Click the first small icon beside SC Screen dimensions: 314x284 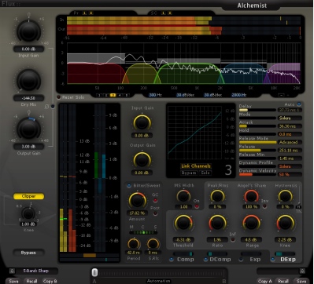(163, 13)
